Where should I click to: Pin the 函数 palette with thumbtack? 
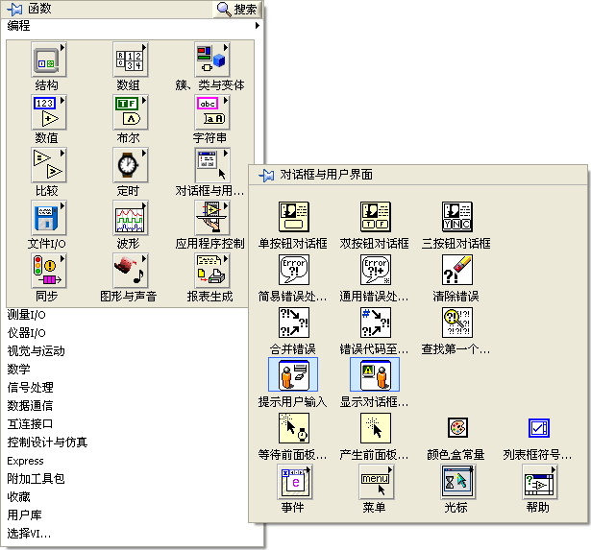(15, 9)
